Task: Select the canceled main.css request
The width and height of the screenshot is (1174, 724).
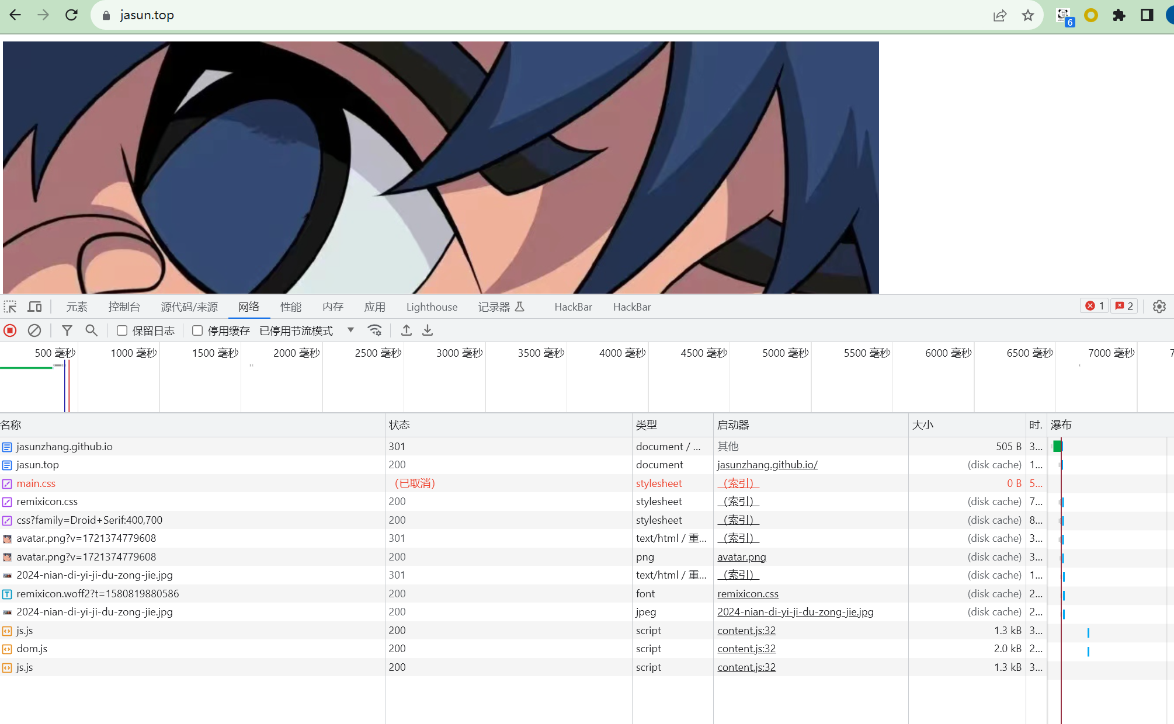Action: pyautogui.click(x=586, y=483)
